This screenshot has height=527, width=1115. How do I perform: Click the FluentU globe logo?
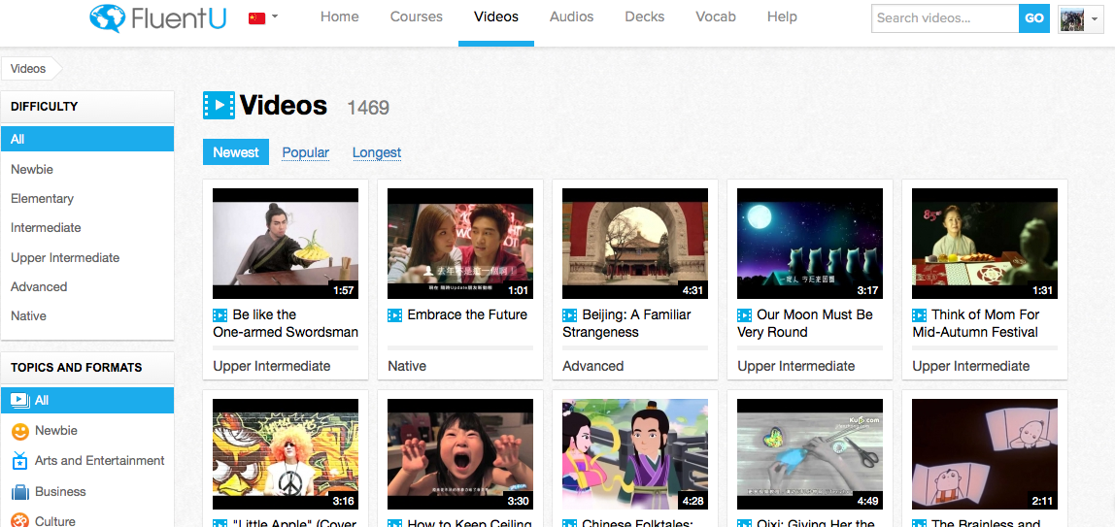pyautogui.click(x=108, y=17)
